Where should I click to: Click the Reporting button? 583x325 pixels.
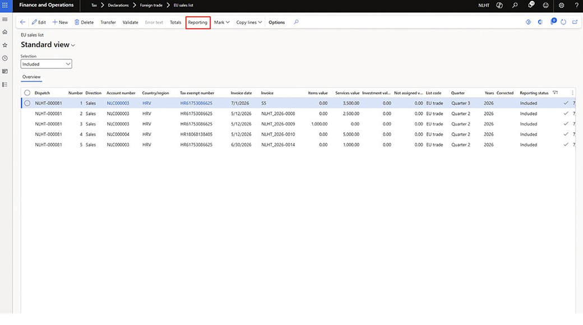(198, 22)
